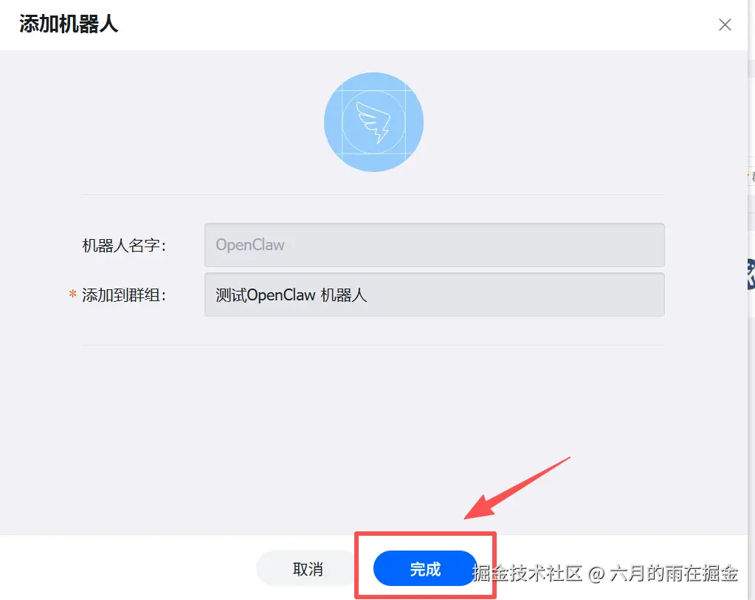Click the 测试OpenClaw 机器人 group name text
The image size is (755, 600).
click(x=292, y=295)
